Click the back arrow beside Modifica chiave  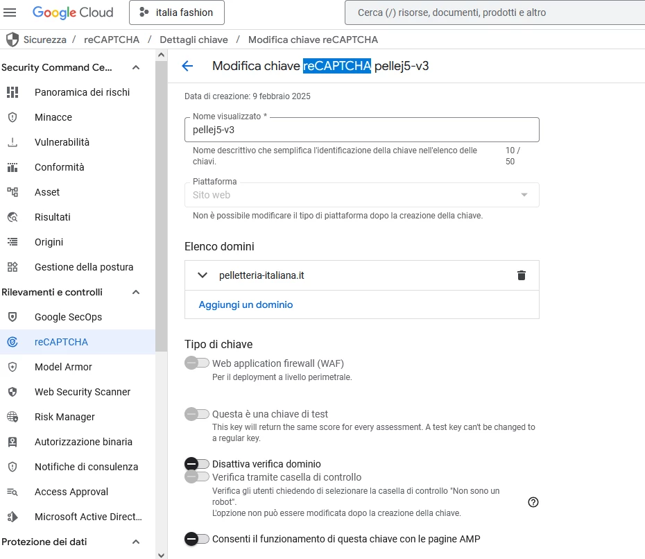click(187, 66)
